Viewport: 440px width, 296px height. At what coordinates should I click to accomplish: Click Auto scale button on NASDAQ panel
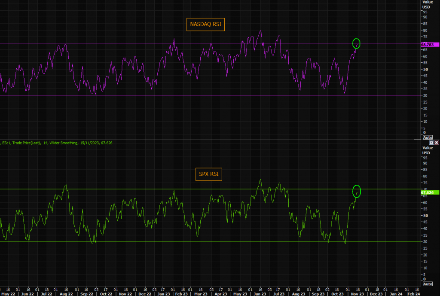click(x=428, y=137)
